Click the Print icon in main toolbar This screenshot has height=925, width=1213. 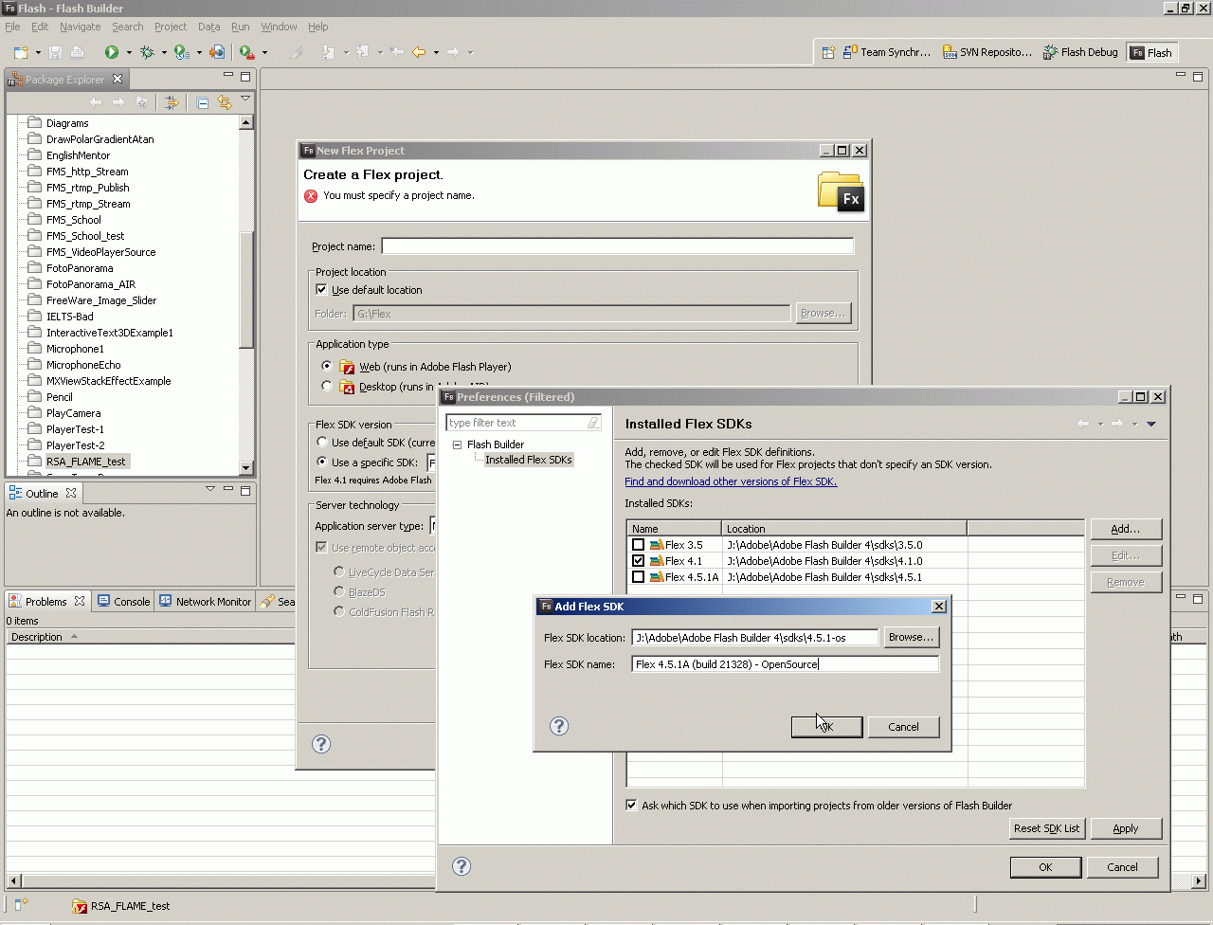pos(78,52)
